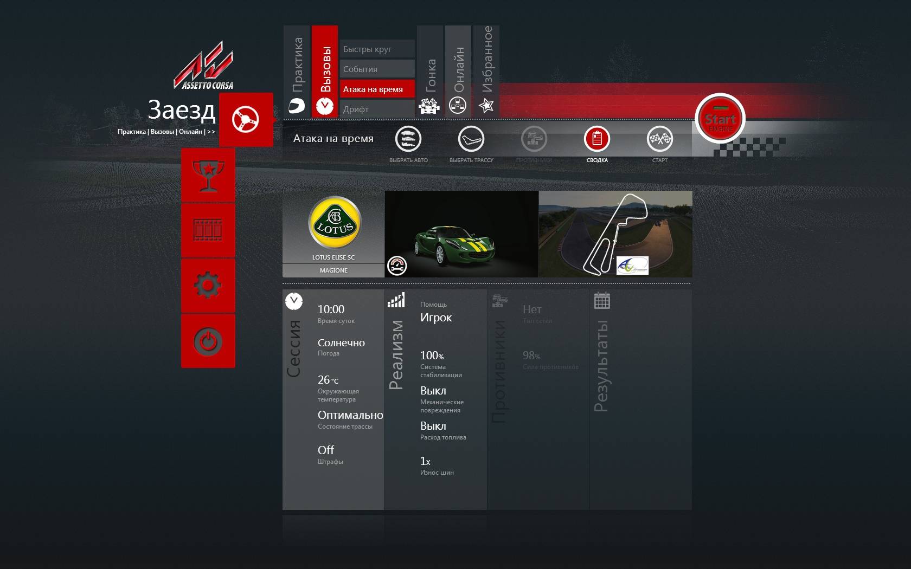Screen dimensions: 911x569
Task: Click the 100% stability control value
Action: coord(432,355)
